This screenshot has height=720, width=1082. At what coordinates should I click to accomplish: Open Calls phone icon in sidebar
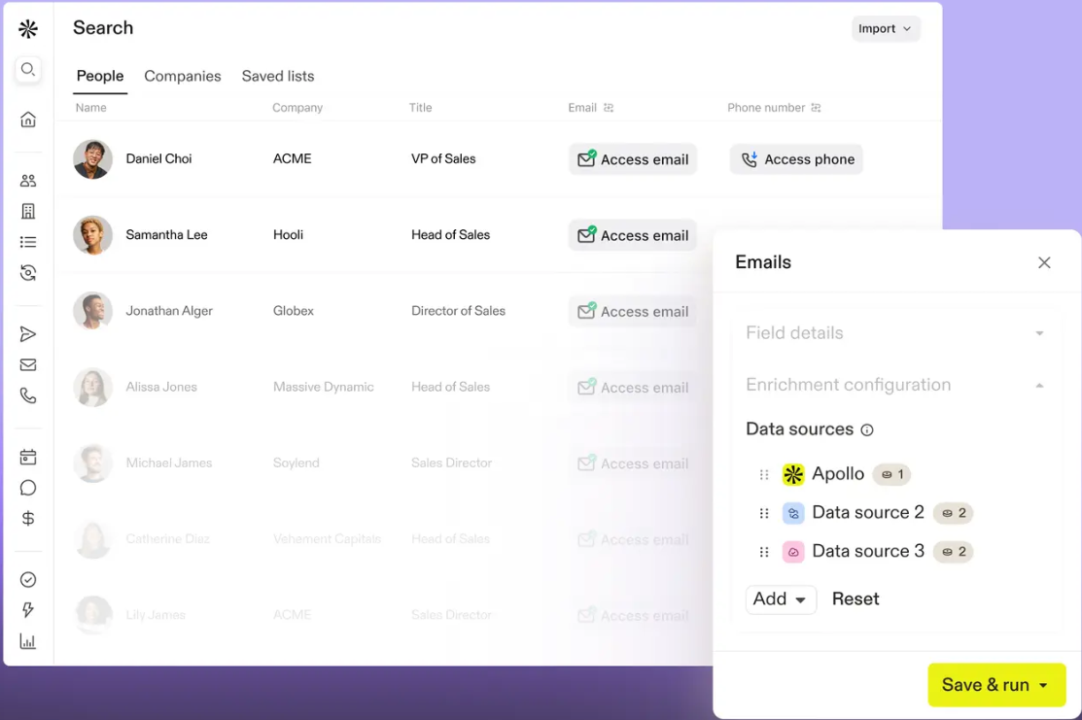(27, 395)
